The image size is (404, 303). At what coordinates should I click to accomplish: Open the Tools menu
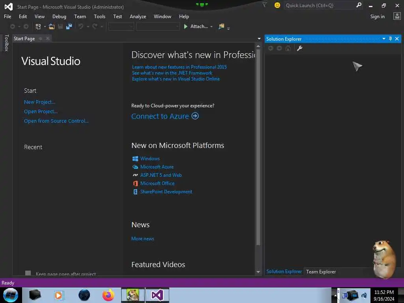coord(100,17)
